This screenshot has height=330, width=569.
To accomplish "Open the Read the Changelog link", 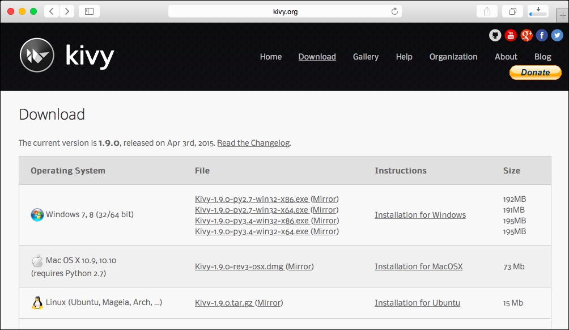I will pyautogui.click(x=253, y=143).
